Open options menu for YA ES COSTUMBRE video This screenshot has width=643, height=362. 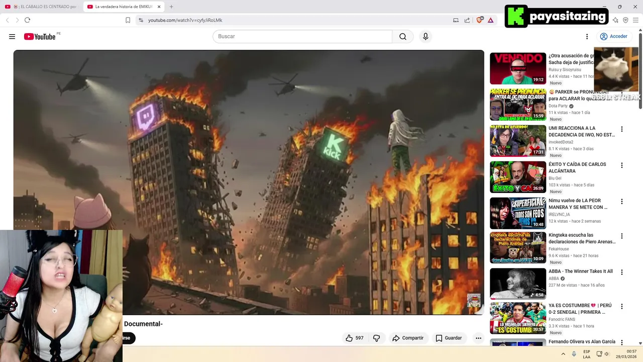[x=622, y=307]
